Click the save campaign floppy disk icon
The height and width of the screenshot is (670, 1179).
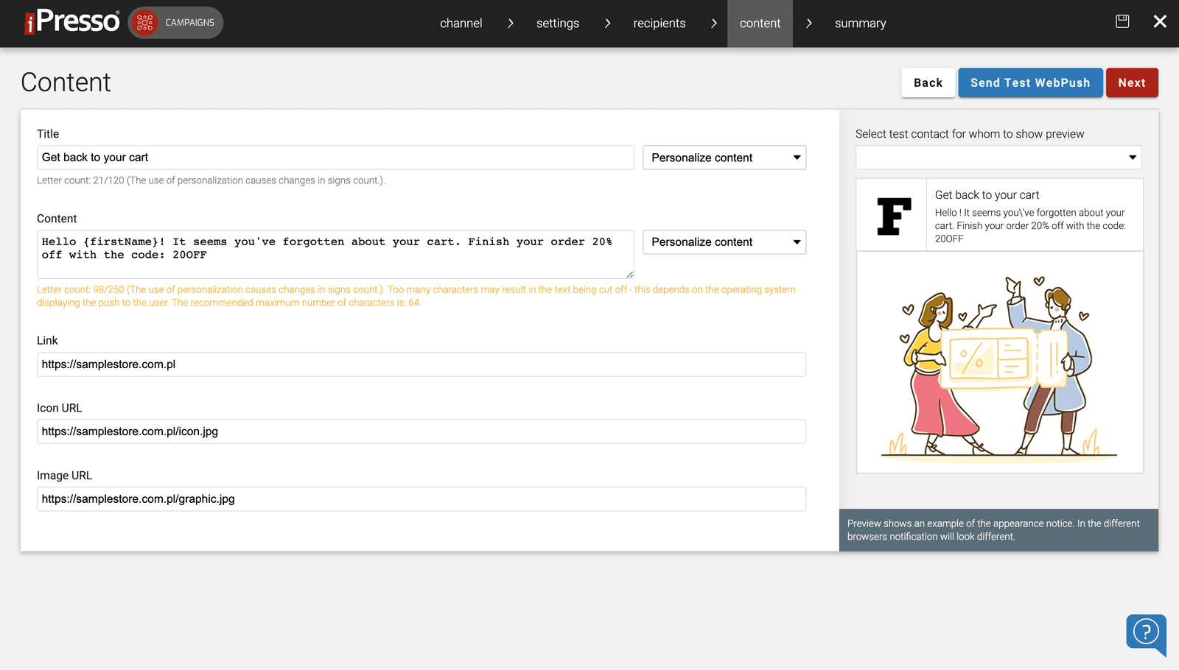point(1122,21)
